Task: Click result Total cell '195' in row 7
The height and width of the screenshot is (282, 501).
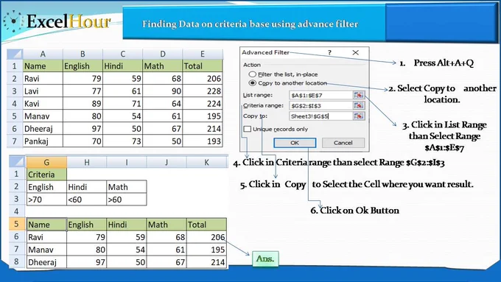Action: [x=206, y=250]
